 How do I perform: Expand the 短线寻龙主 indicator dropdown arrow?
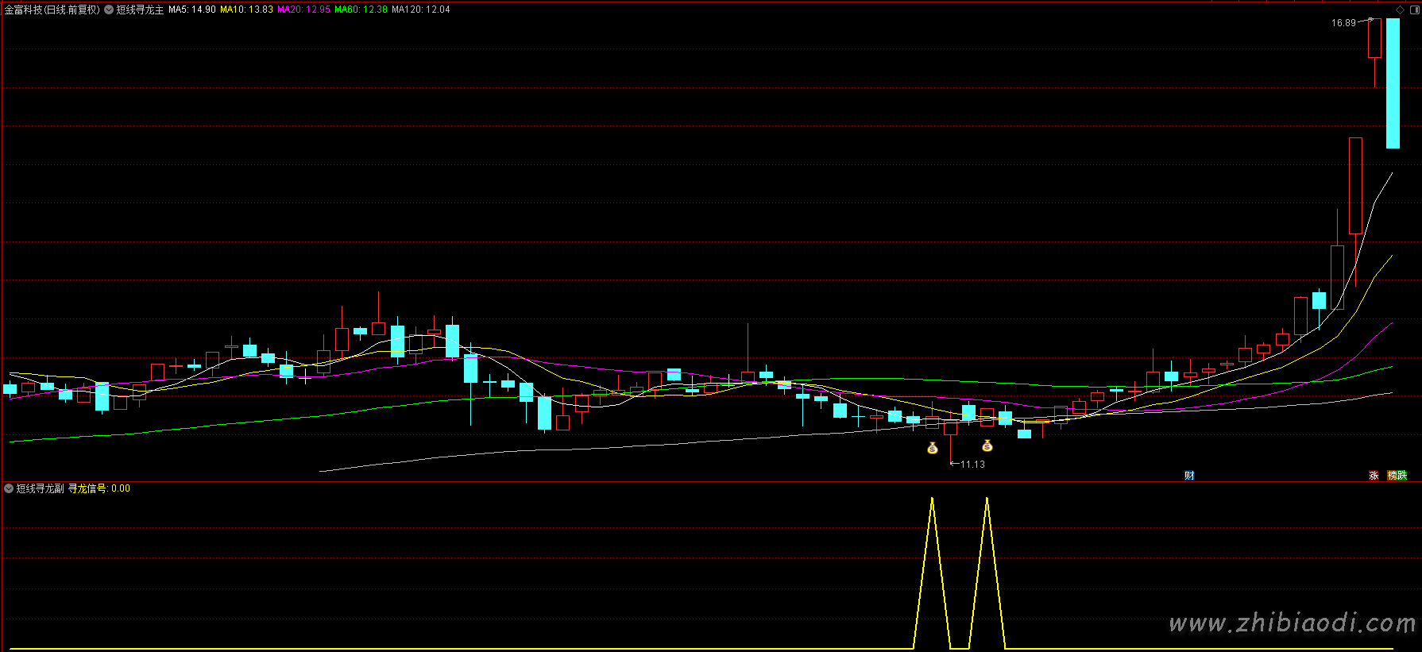point(109,10)
